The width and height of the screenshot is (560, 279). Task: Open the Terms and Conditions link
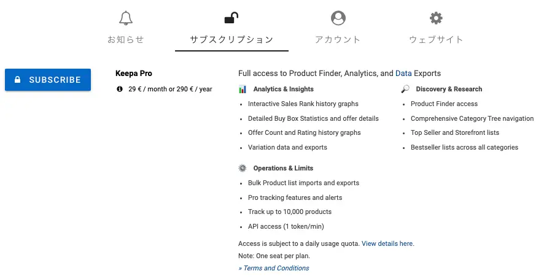(274, 268)
